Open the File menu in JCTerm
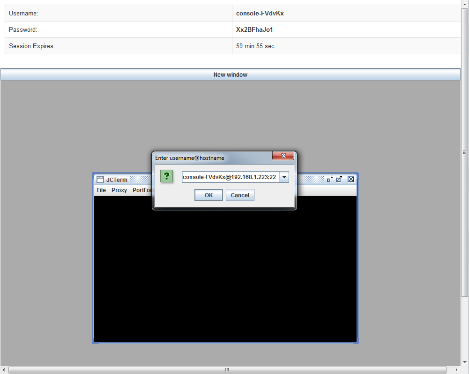469x374 pixels. coord(101,190)
